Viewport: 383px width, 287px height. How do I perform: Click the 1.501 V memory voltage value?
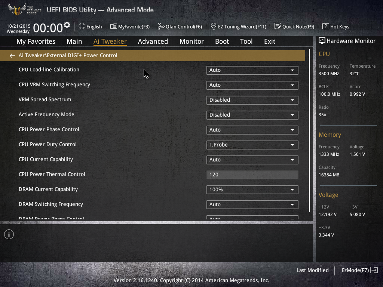357,154
